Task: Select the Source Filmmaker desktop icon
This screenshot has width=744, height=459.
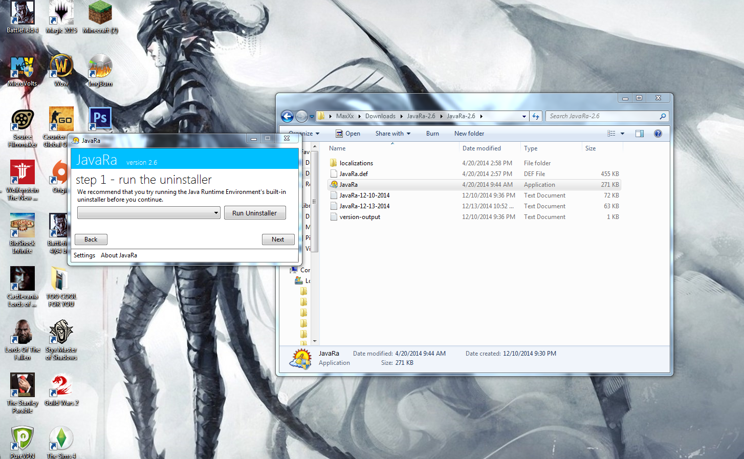Action: 23,128
